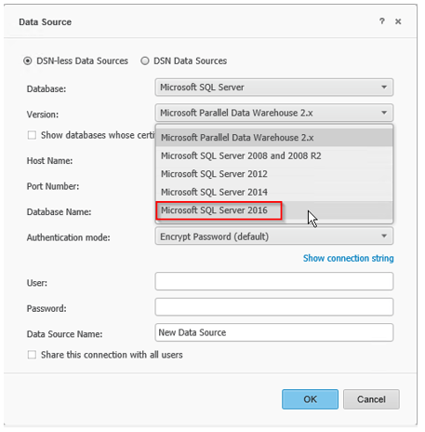425x432 pixels.
Task: Click the Data Source Name field
Action: (x=274, y=332)
